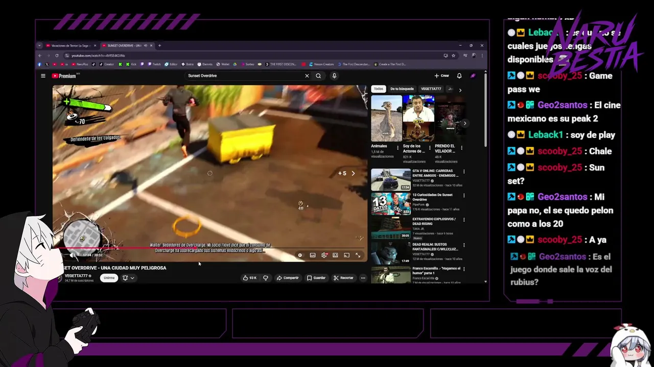The height and width of the screenshot is (367, 654).
Task: Cast the video to a screen
Action: pos(346,255)
